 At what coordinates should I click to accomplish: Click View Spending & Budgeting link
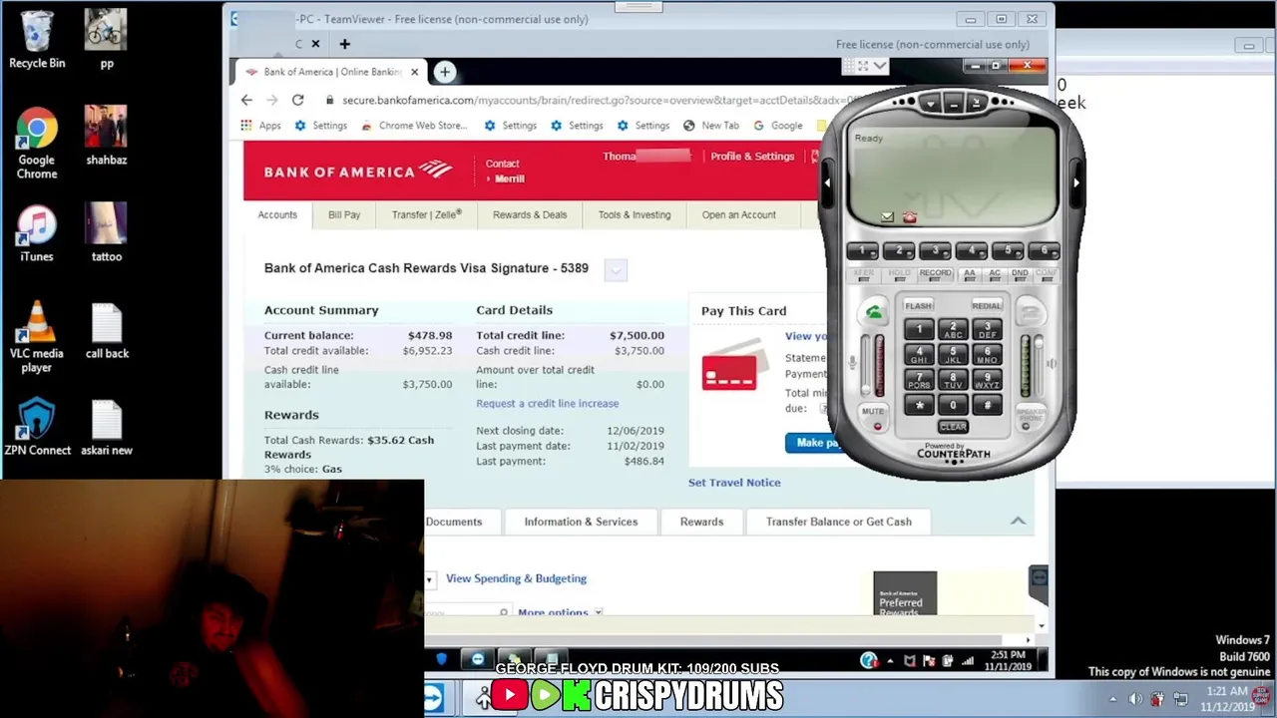coord(516,578)
